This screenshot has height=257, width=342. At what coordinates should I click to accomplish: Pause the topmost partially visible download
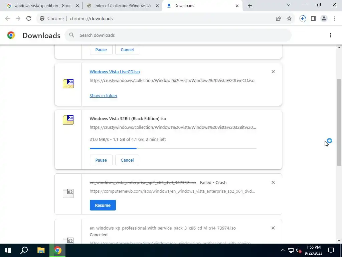[101, 50]
